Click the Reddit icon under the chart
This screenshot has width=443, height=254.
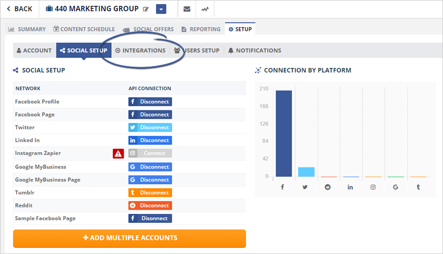tap(328, 187)
